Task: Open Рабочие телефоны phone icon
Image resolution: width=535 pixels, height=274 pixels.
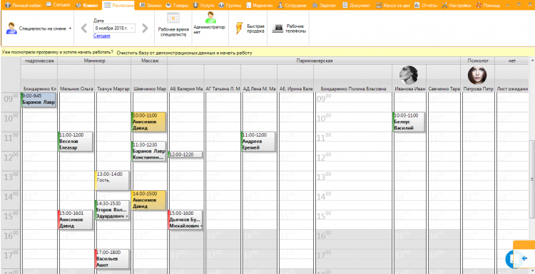Action: (x=277, y=29)
